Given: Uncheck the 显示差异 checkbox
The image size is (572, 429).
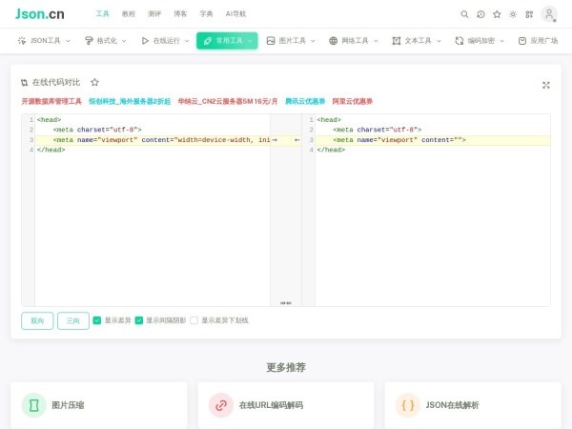Looking at the screenshot, I should (x=97, y=320).
